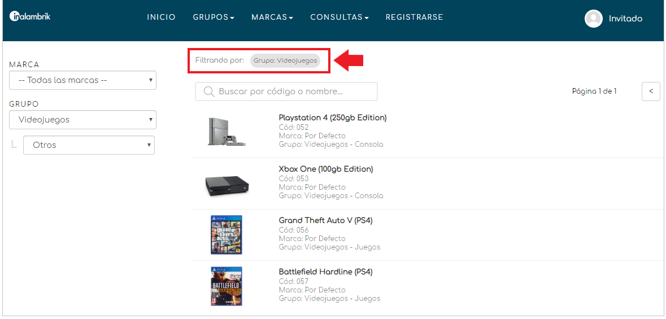The height and width of the screenshot is (319, 666).
Task: Open 'Xbox One (100gb Edition)' product title
Action: click(x=326, y=169)
